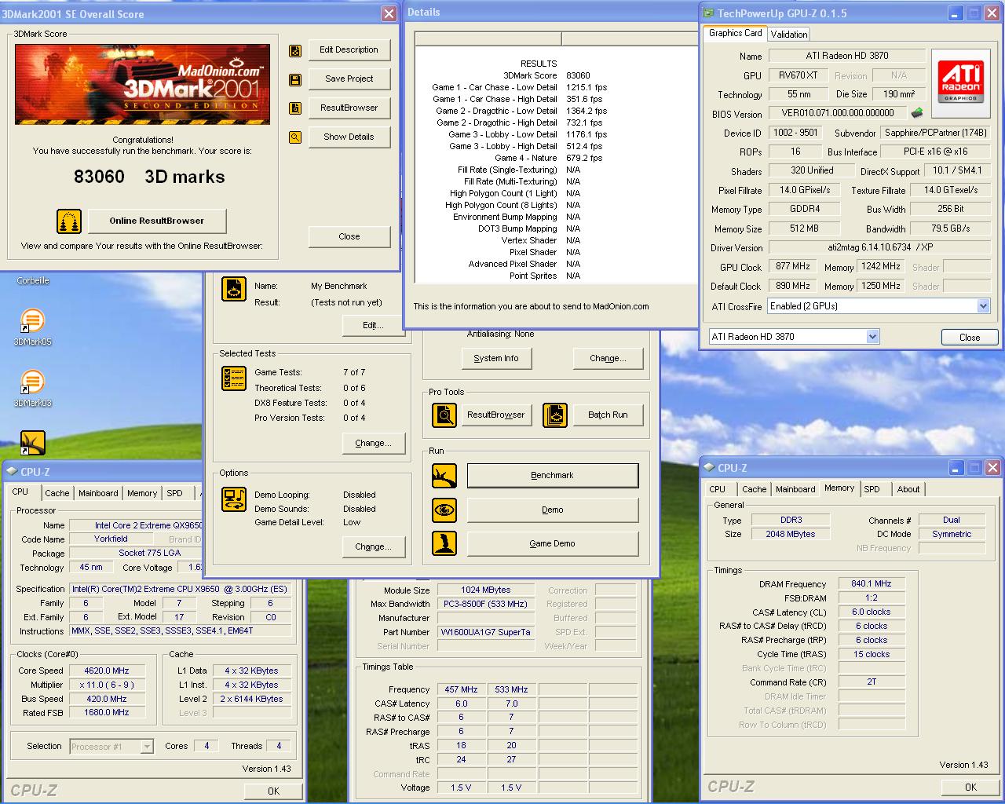Click the Edit Description button
The width and height of the screenshot is (1005, 804).
click(x=349, y=50)
